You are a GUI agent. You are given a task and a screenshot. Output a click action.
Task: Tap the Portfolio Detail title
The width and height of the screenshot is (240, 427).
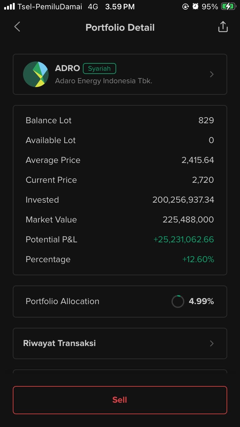120,28
